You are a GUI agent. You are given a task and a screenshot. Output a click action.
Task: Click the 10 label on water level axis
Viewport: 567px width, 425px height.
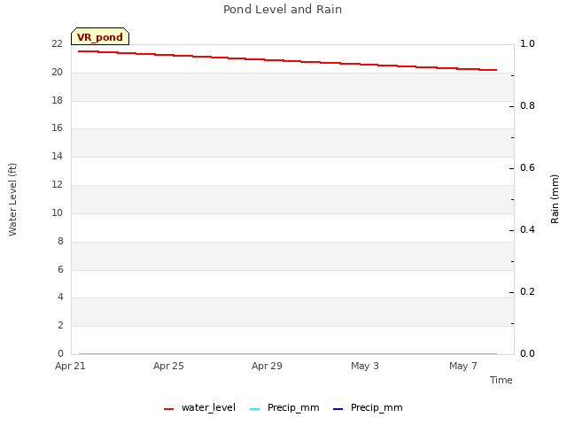coord(57,212)
